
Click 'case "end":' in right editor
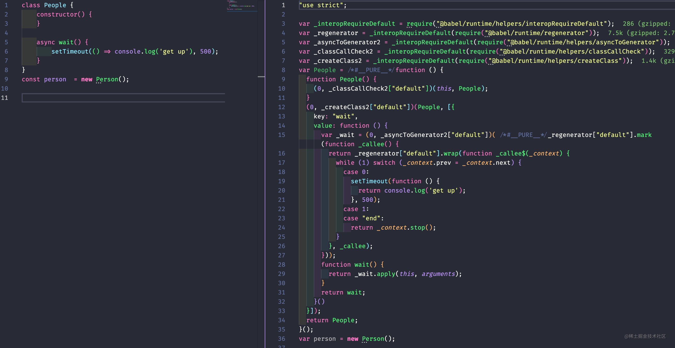[364, 218]
